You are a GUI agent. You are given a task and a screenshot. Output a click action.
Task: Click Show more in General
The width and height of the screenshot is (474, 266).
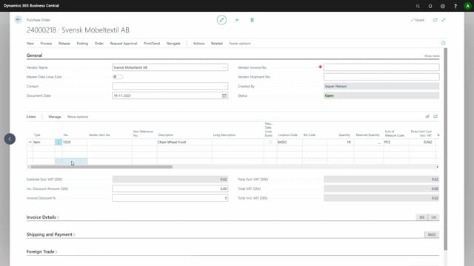pyautogui.click(x=432, y=56)
